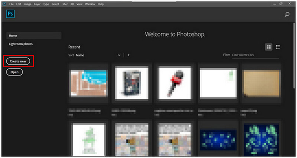Minimize the Photoshop window
The height and width of the screenshot is (158, 297).
coord(275,4)
